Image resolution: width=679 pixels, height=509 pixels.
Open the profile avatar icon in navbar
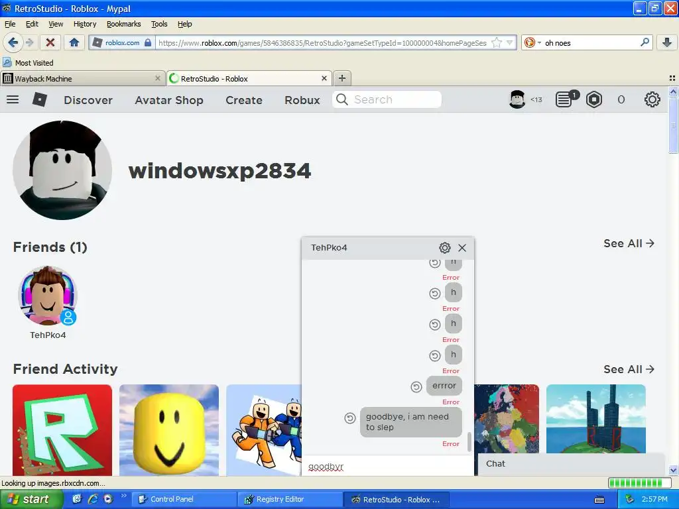pos(517,99)
